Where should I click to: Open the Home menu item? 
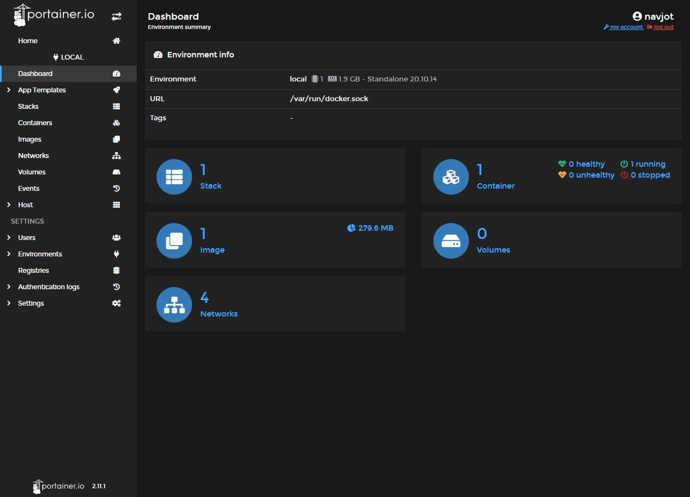27,40
